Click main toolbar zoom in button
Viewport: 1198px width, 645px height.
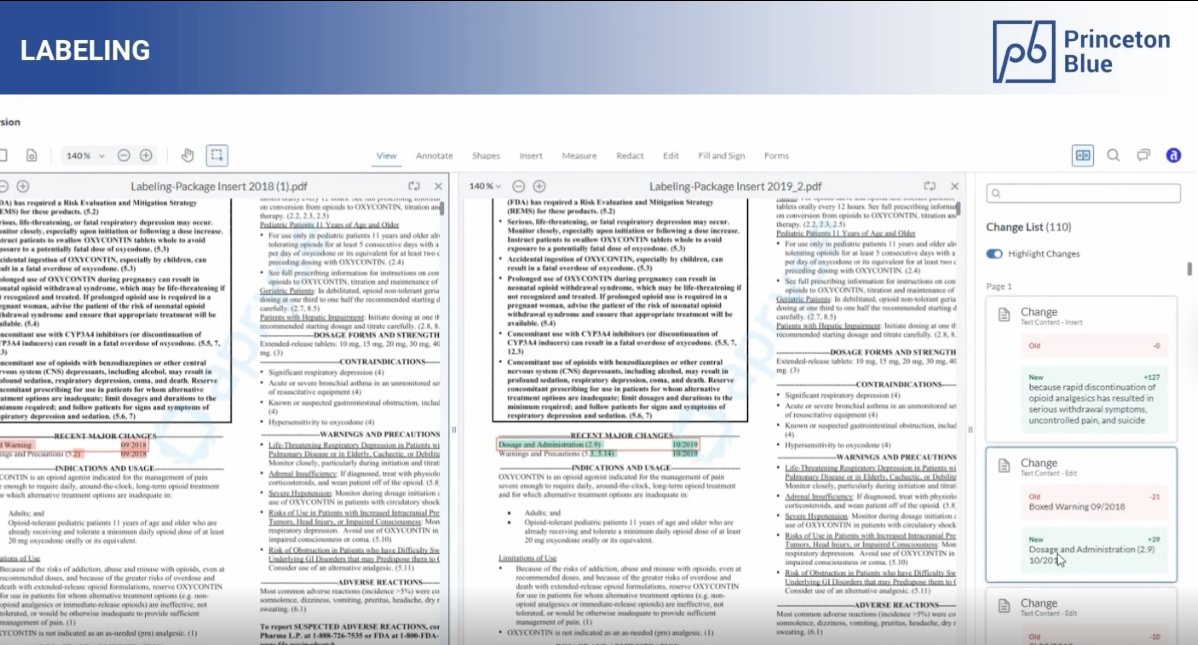point(146,155)
